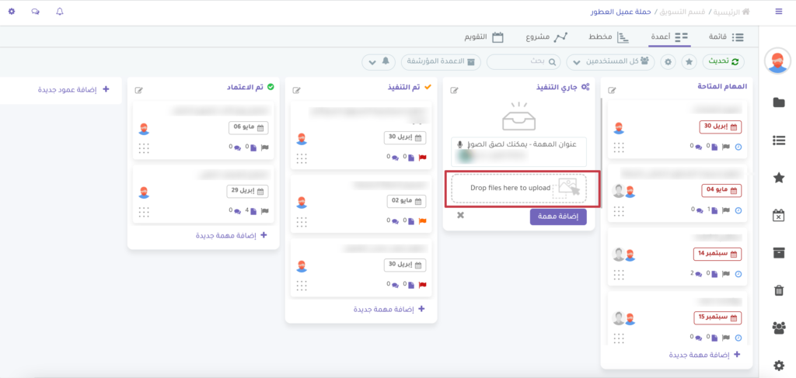Click the عنوان المهمة task title field
The height and width of the screenshot is (378, 796).
[518, 151]
